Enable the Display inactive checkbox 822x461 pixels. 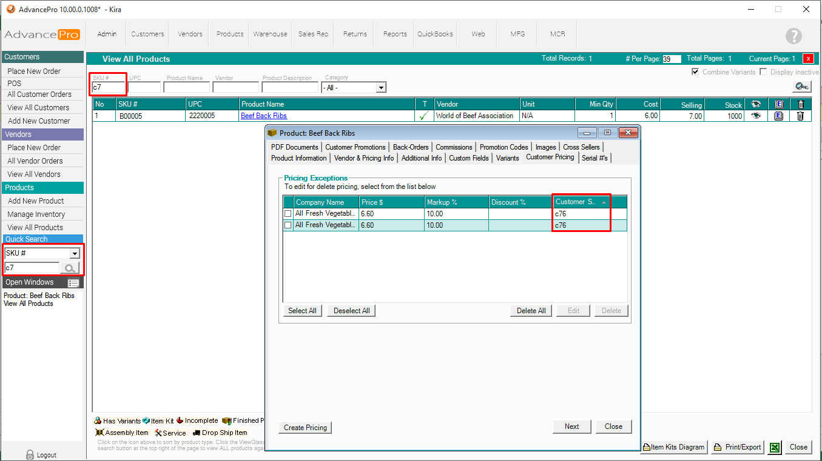coord(764,72)
